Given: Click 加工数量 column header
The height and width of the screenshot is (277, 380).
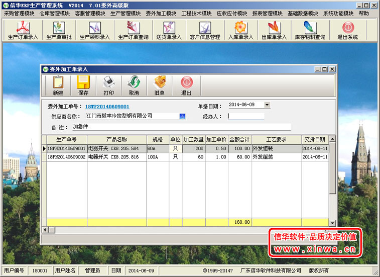Looking at the screenshot, I should [x=194, y=139].
